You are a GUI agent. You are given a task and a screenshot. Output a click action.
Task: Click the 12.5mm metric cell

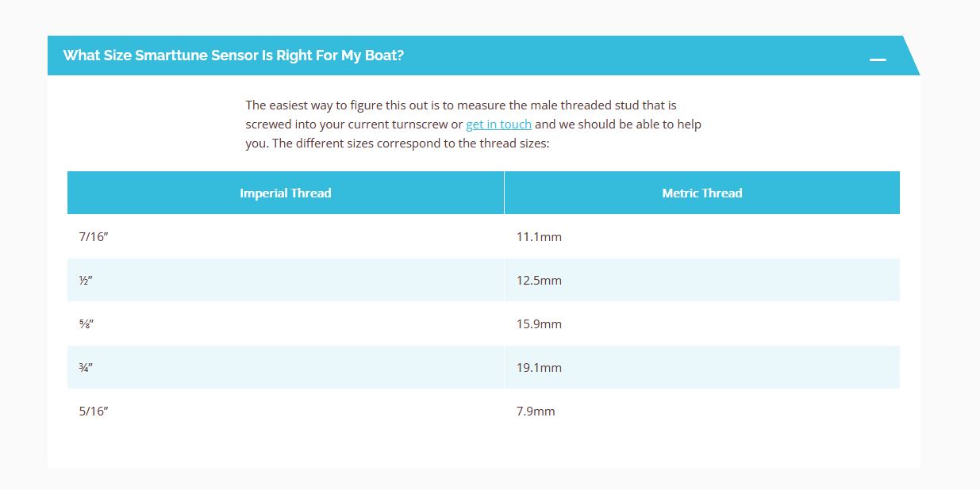click(x=539, y=281)
